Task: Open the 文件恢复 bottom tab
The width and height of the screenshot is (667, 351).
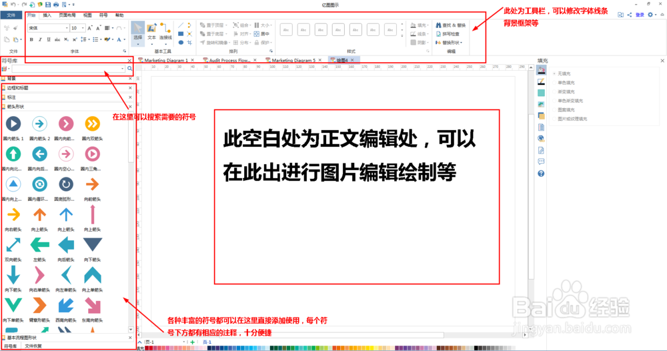Action: 33,346
